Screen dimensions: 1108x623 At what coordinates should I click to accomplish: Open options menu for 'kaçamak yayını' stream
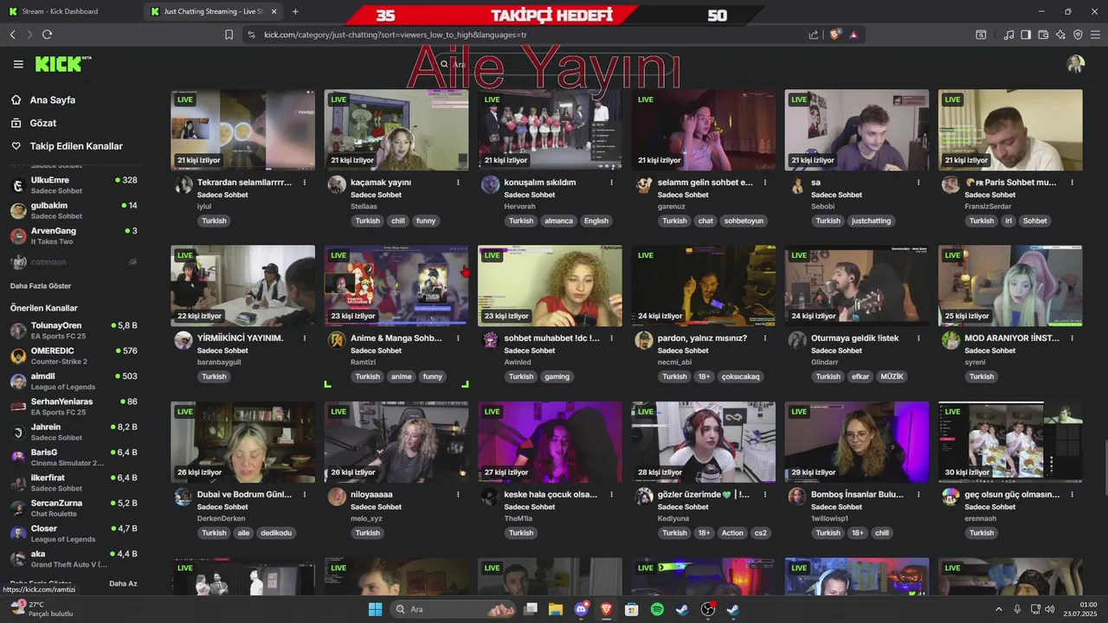[x=458, y=183]
